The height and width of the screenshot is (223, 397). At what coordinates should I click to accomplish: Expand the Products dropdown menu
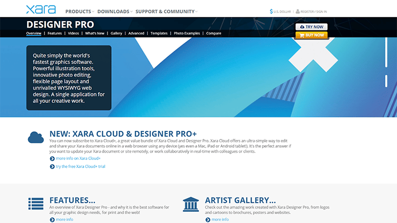[79, 11]
